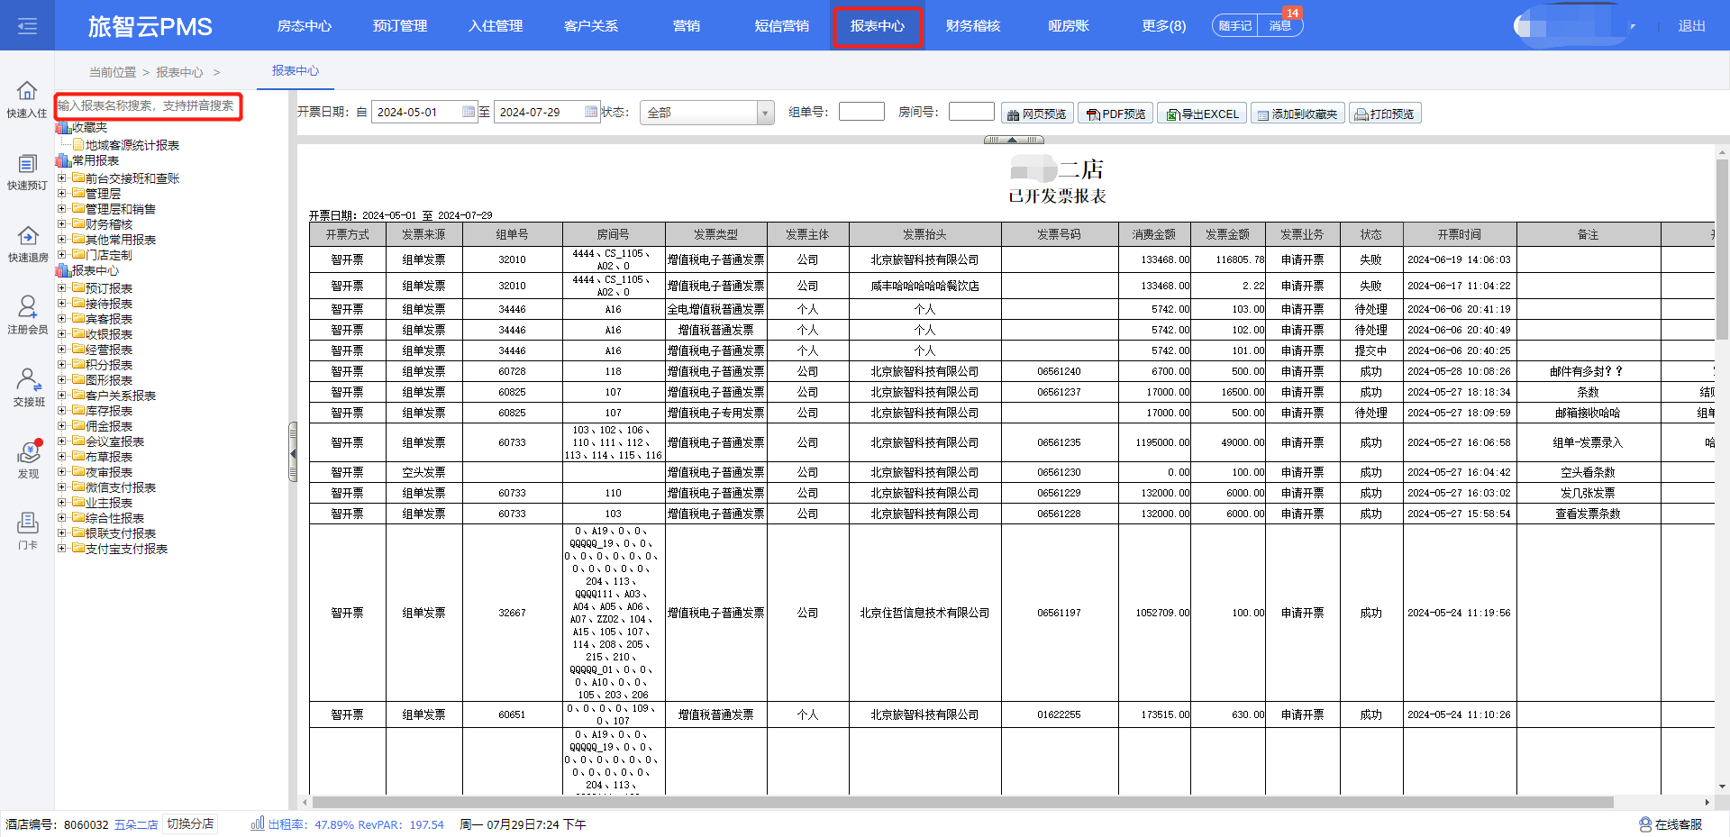Open register member (注册会员) icon
Viewport: 1730px width, 837px height.
click(x=27, y=315)
